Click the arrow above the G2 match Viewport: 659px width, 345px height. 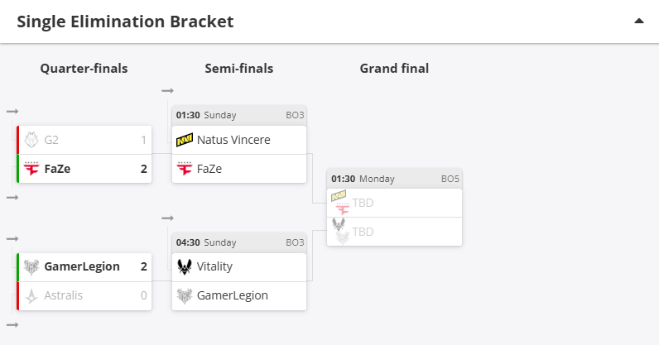pyautogui.click(x=12, y=112)
